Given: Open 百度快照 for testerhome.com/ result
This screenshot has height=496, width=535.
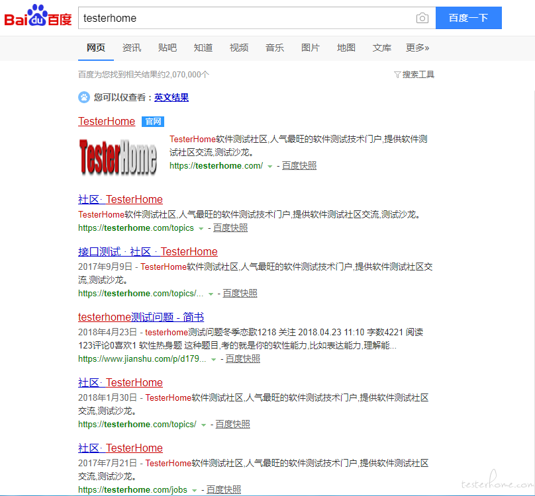Looking at the screenshot, I should (299, 166).
